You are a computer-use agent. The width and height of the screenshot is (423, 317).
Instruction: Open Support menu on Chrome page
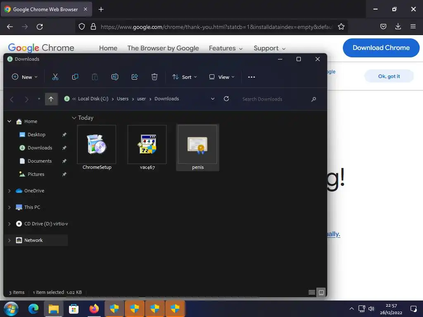tap(269, 48)
